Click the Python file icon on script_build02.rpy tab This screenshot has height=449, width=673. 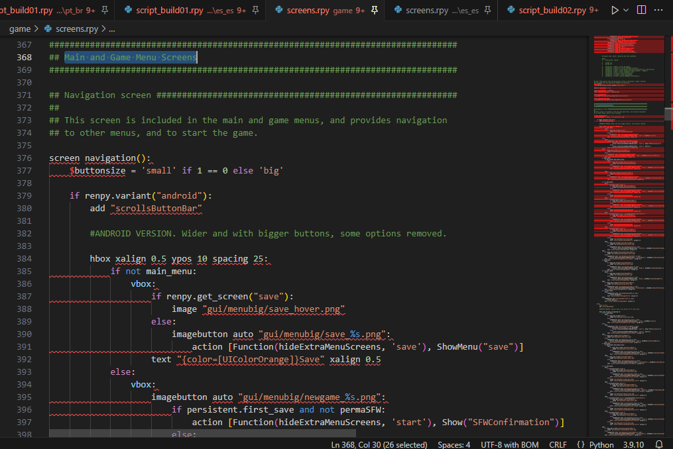point(511,9)
